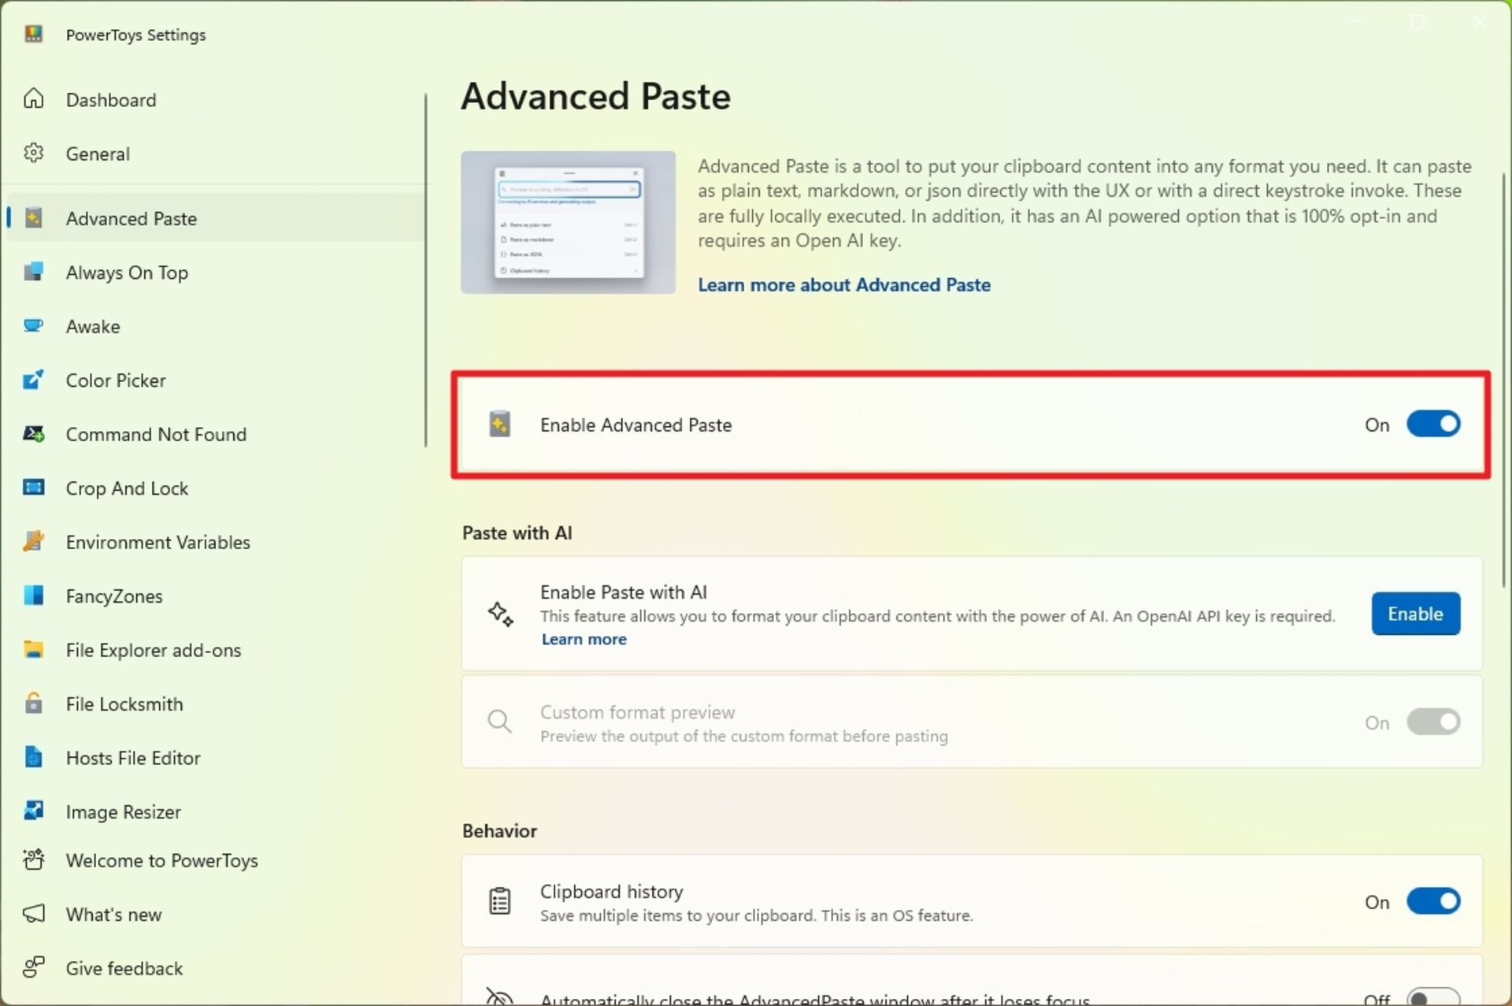Open Learn more about Advanced Paste link
Viewport: 1512px width, 1006px height.
click(x=843, y=285)
